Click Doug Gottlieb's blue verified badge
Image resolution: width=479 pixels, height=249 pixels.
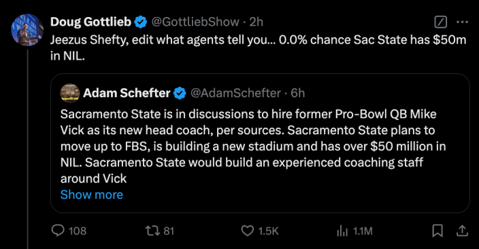click(141, 22)
